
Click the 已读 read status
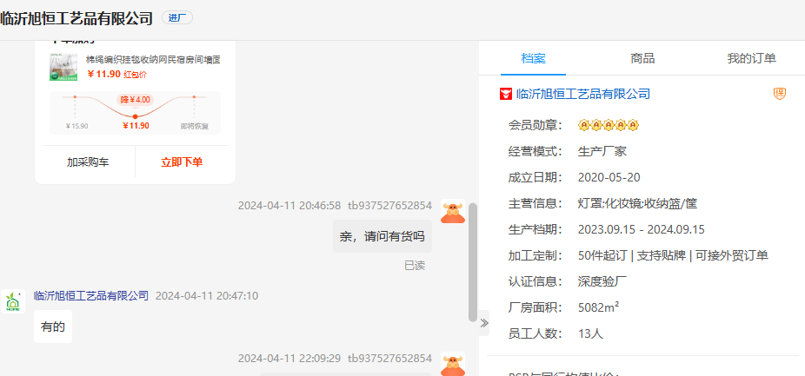tap(415, 266)
